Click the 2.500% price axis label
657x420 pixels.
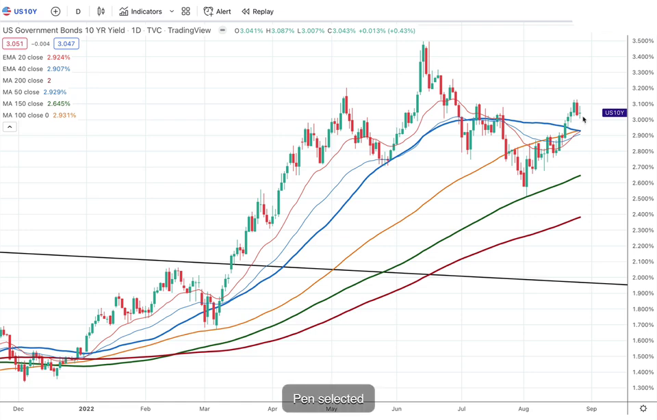click(x=643, y=199)
